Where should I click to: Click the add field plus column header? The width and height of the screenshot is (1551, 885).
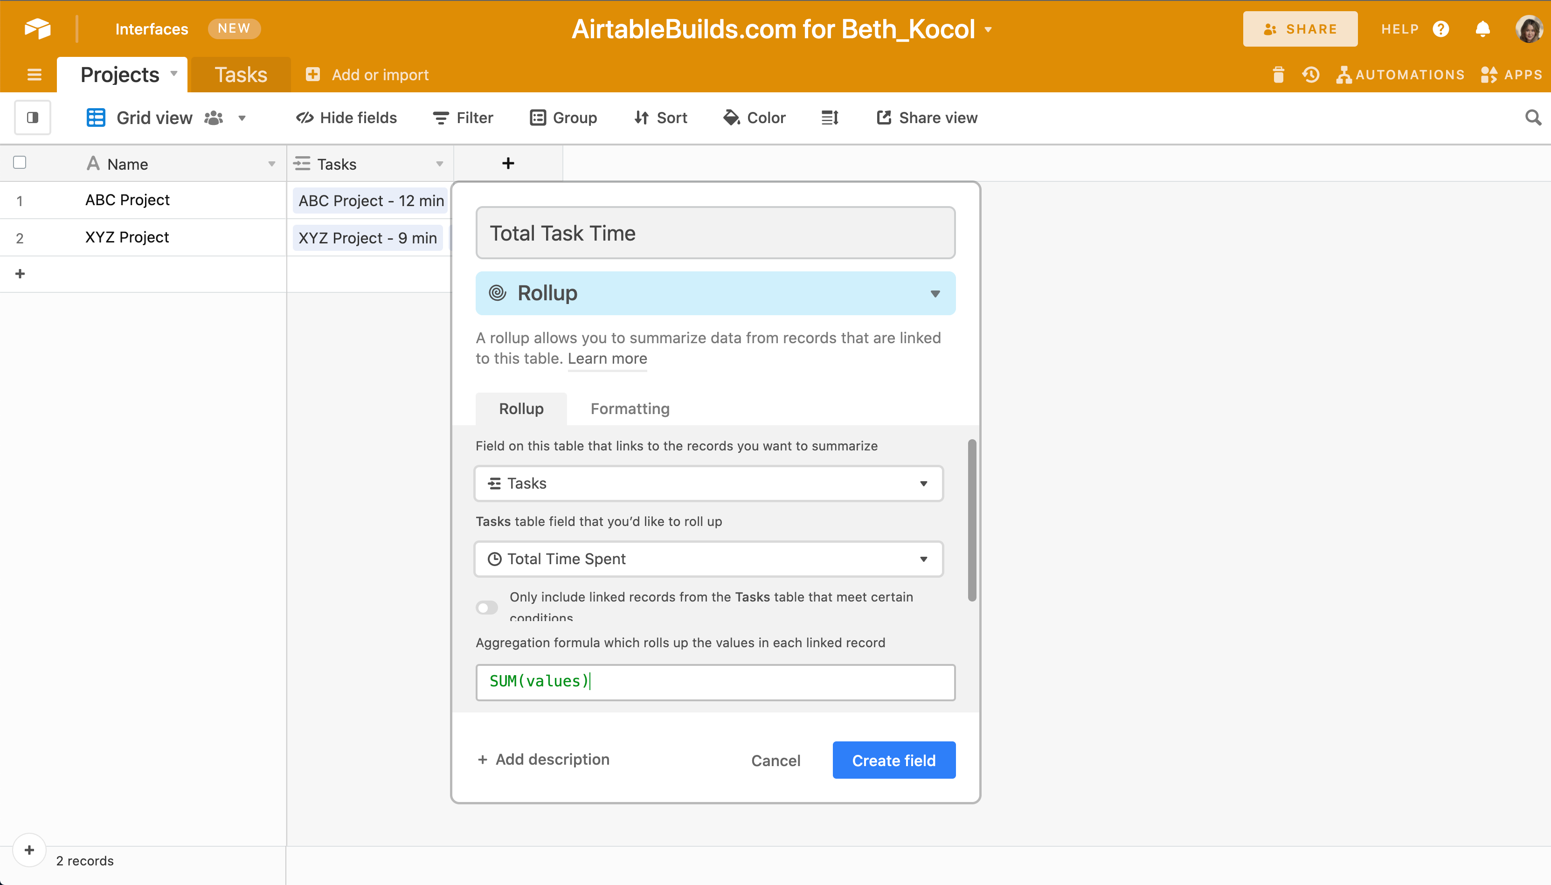click(508, 164)
